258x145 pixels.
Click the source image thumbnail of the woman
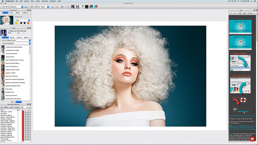pos(7,20)
